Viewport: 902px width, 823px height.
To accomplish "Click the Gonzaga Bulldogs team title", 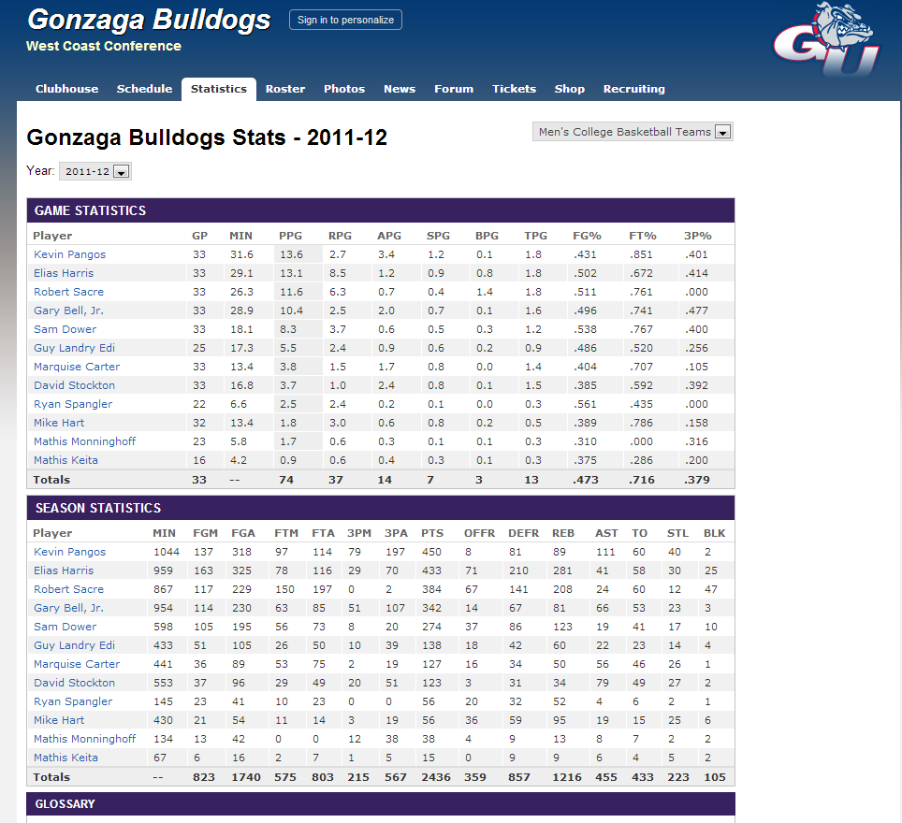I will [x=149, y=20].
